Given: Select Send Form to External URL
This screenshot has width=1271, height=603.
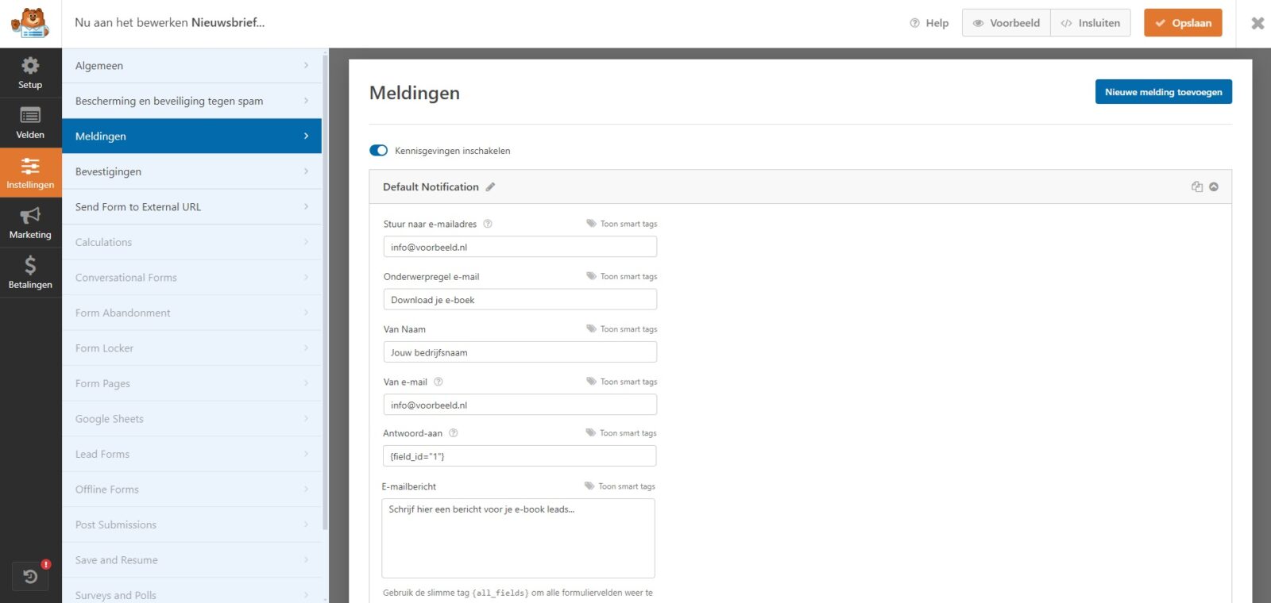Looking at the screenshot, I should pos(191,207).
